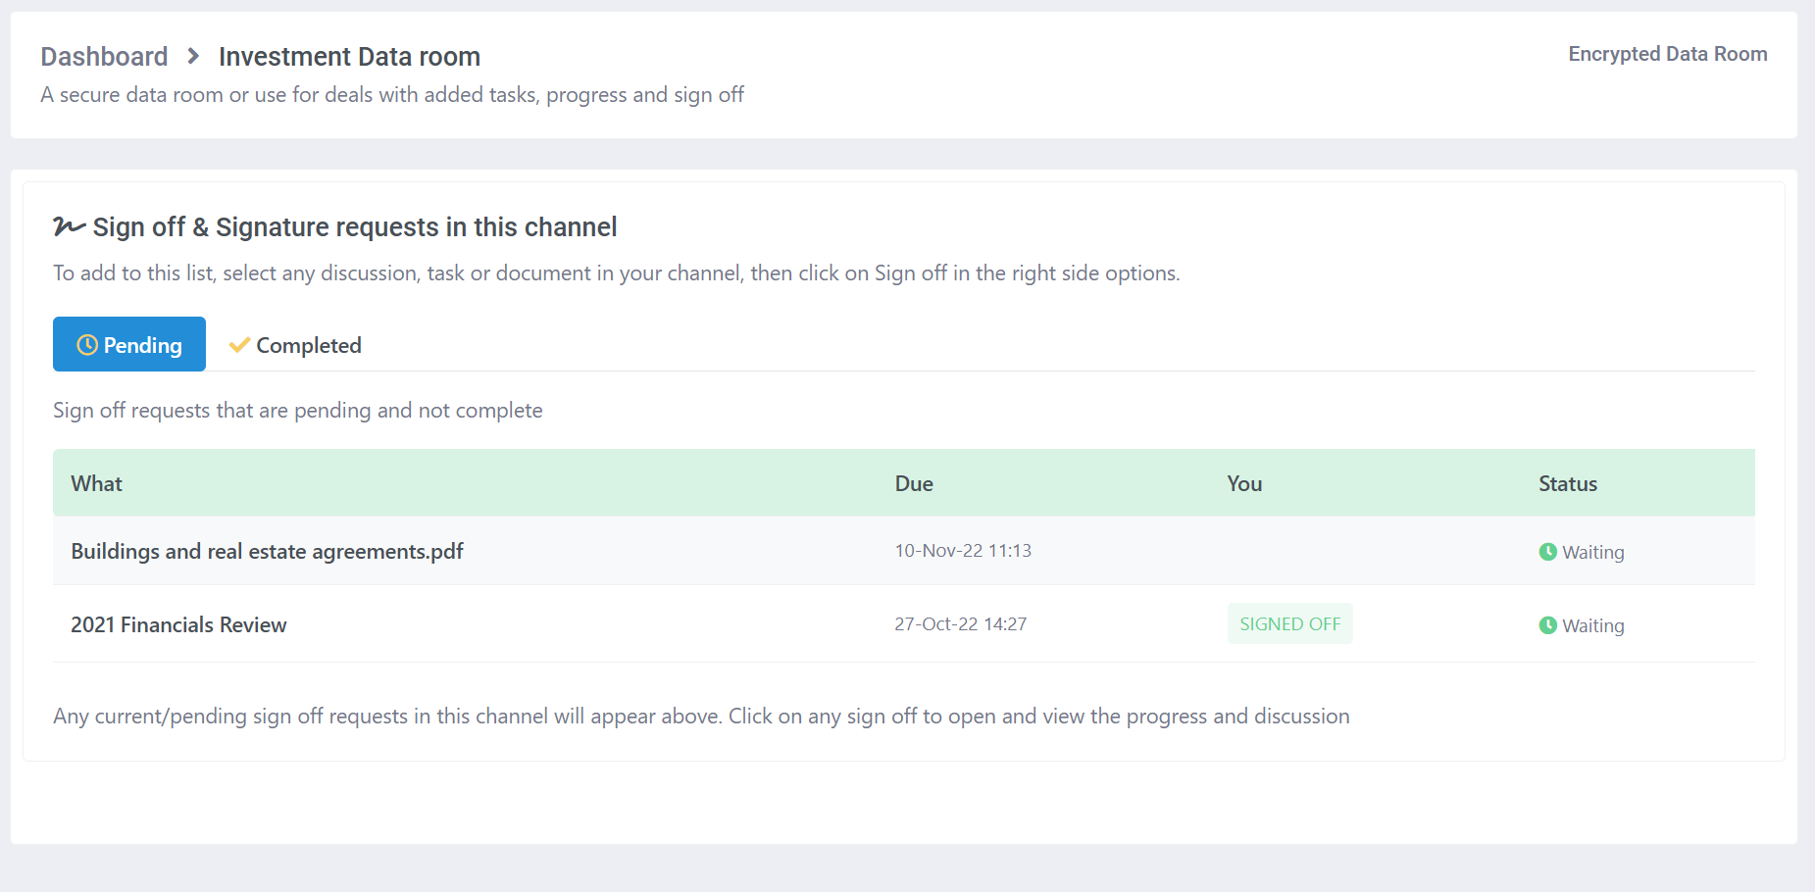Go to Dashboard via breadcrumb
The image size is (1815, 892).
click(104, 57)
